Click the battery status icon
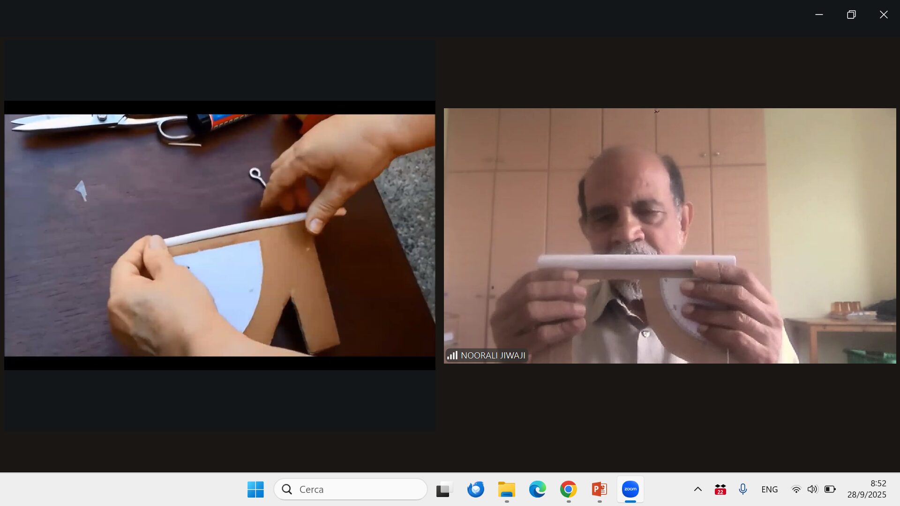Image resolution: width=900 pixels, height=506 pixels. coord(830,489)
